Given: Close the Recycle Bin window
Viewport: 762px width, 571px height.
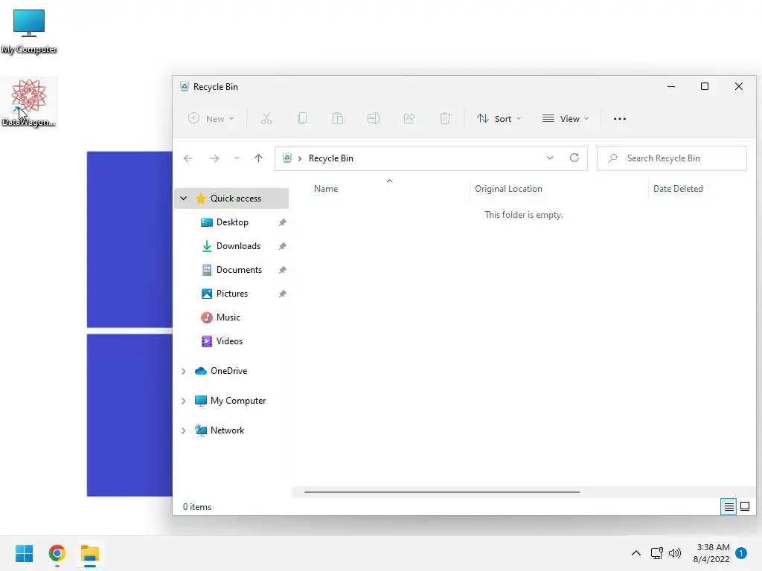Looking at the screenshot, I should 739,86.
